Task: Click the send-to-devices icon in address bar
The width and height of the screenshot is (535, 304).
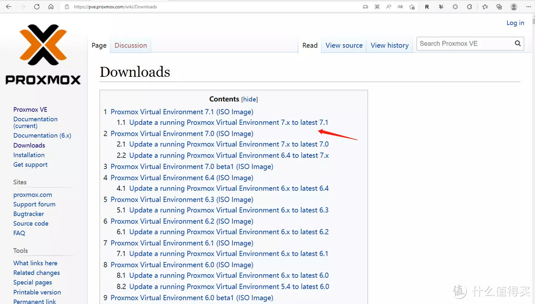Action: [366, 6]
